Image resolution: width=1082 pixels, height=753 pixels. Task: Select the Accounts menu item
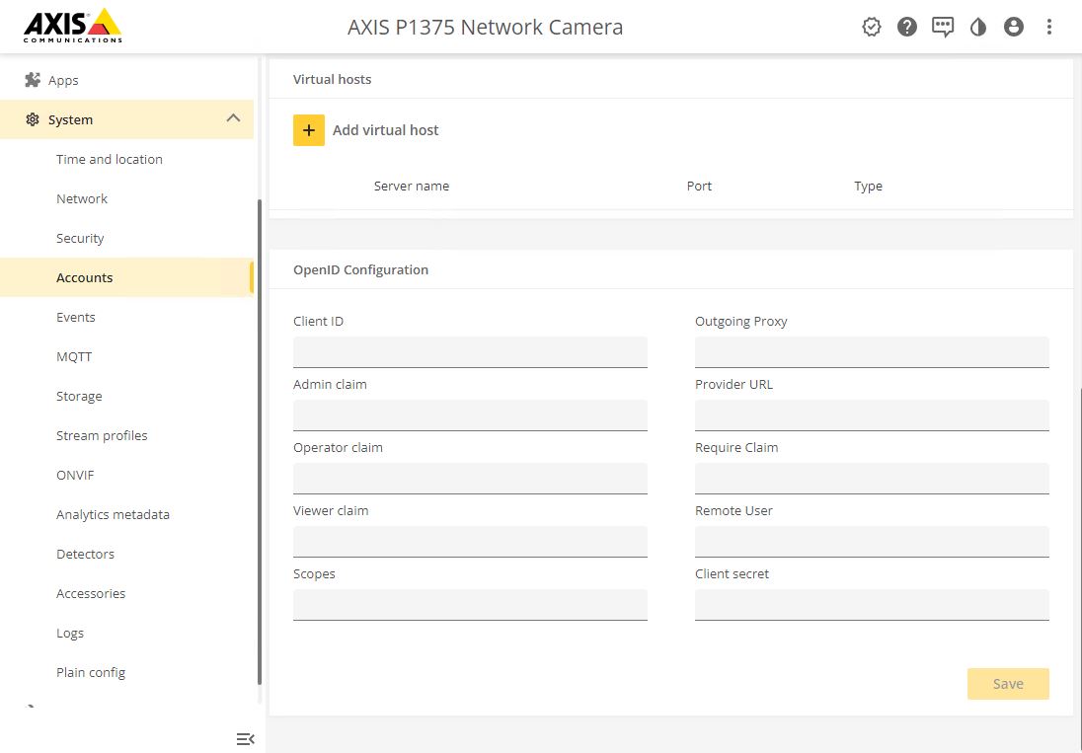point(127,277)
